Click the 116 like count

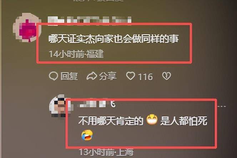click(145, 77)
